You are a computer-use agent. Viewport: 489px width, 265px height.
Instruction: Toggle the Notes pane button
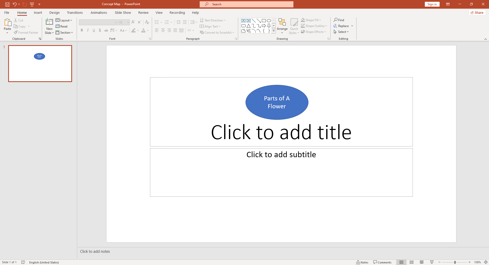pyautogui.click(x=362, y=262)
